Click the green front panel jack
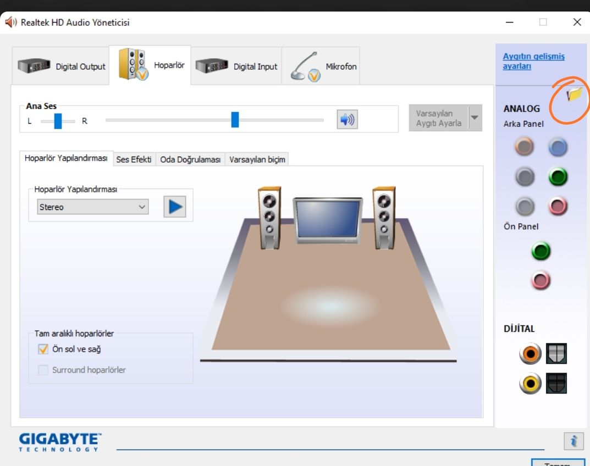 tap(541, 251)
